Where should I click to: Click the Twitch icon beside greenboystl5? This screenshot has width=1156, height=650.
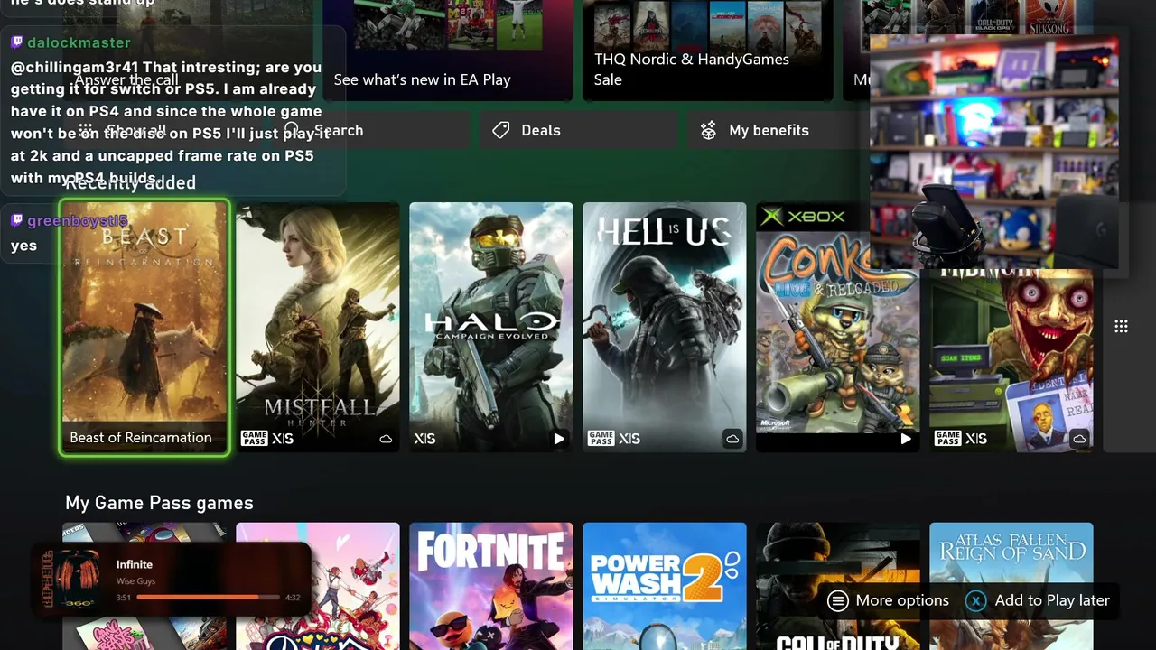pyautogui.click(x=17, y=220)
